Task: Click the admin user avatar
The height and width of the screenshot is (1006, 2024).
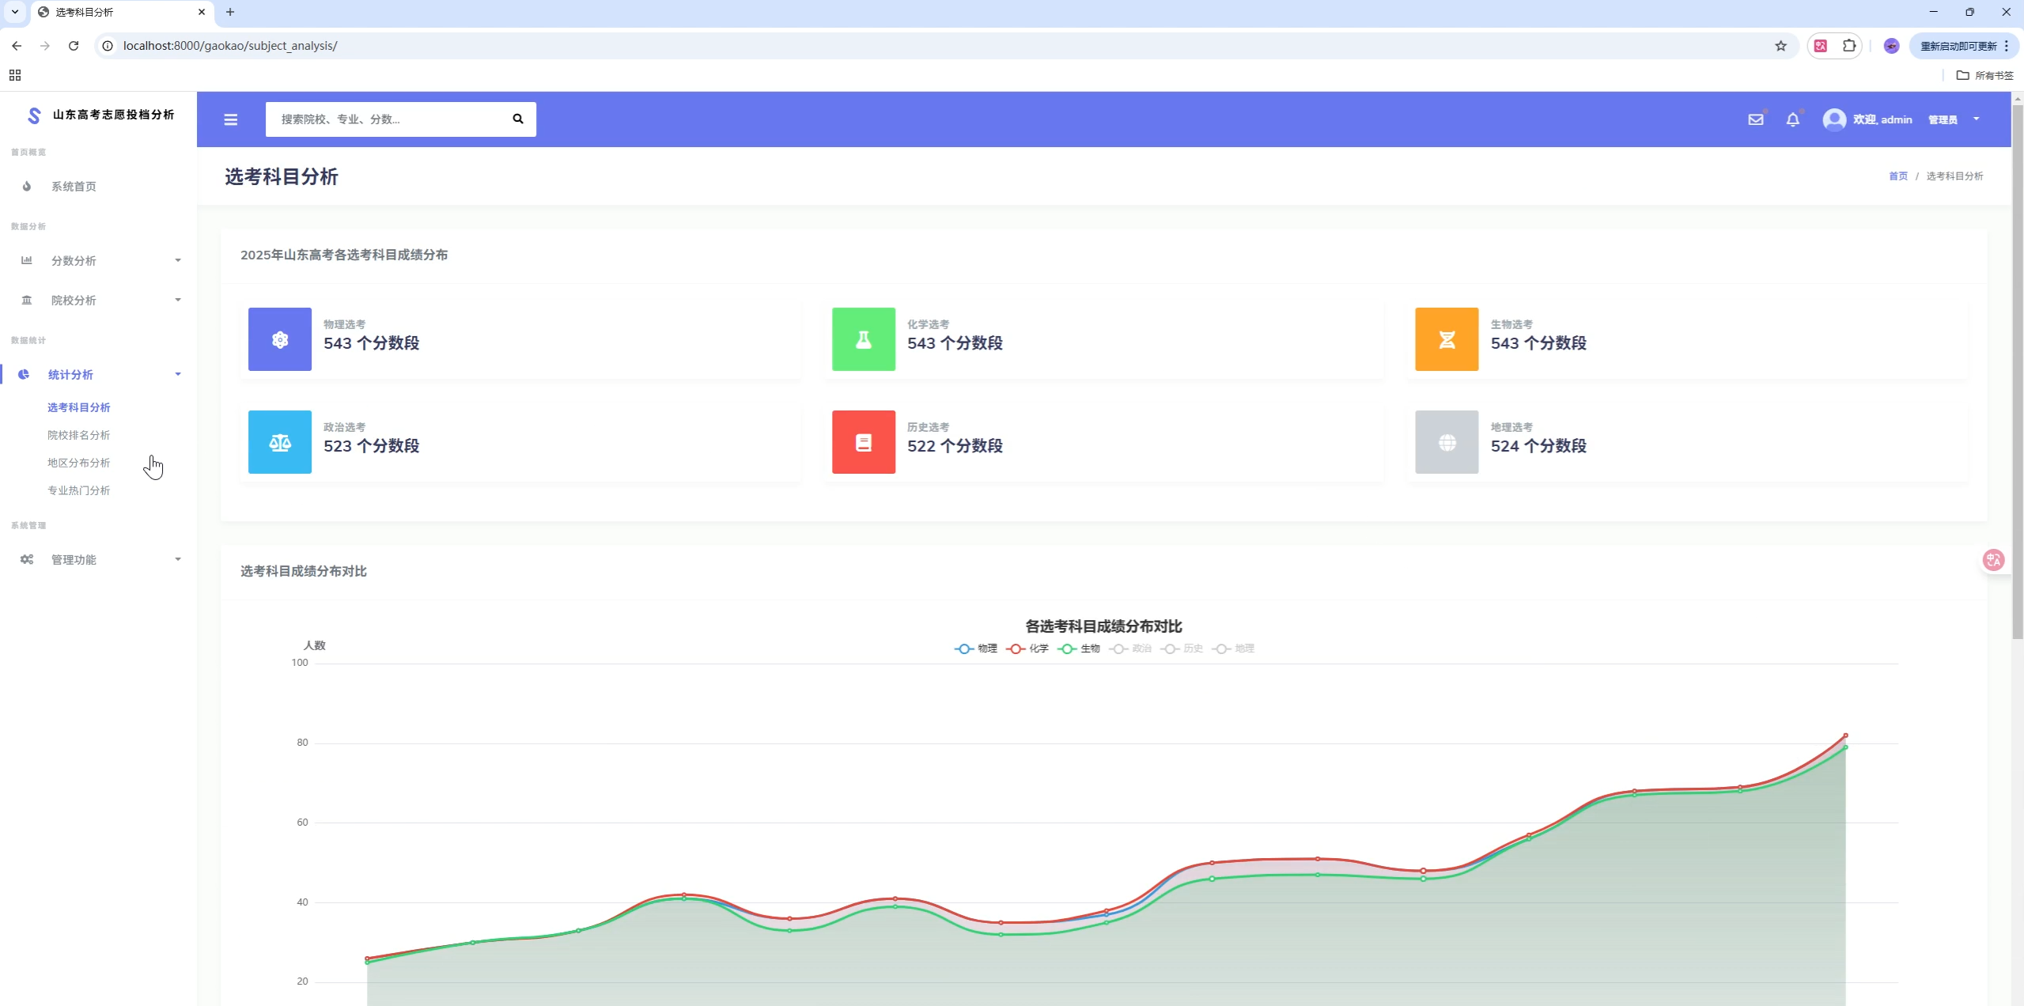Action: tap(1834, 119)
